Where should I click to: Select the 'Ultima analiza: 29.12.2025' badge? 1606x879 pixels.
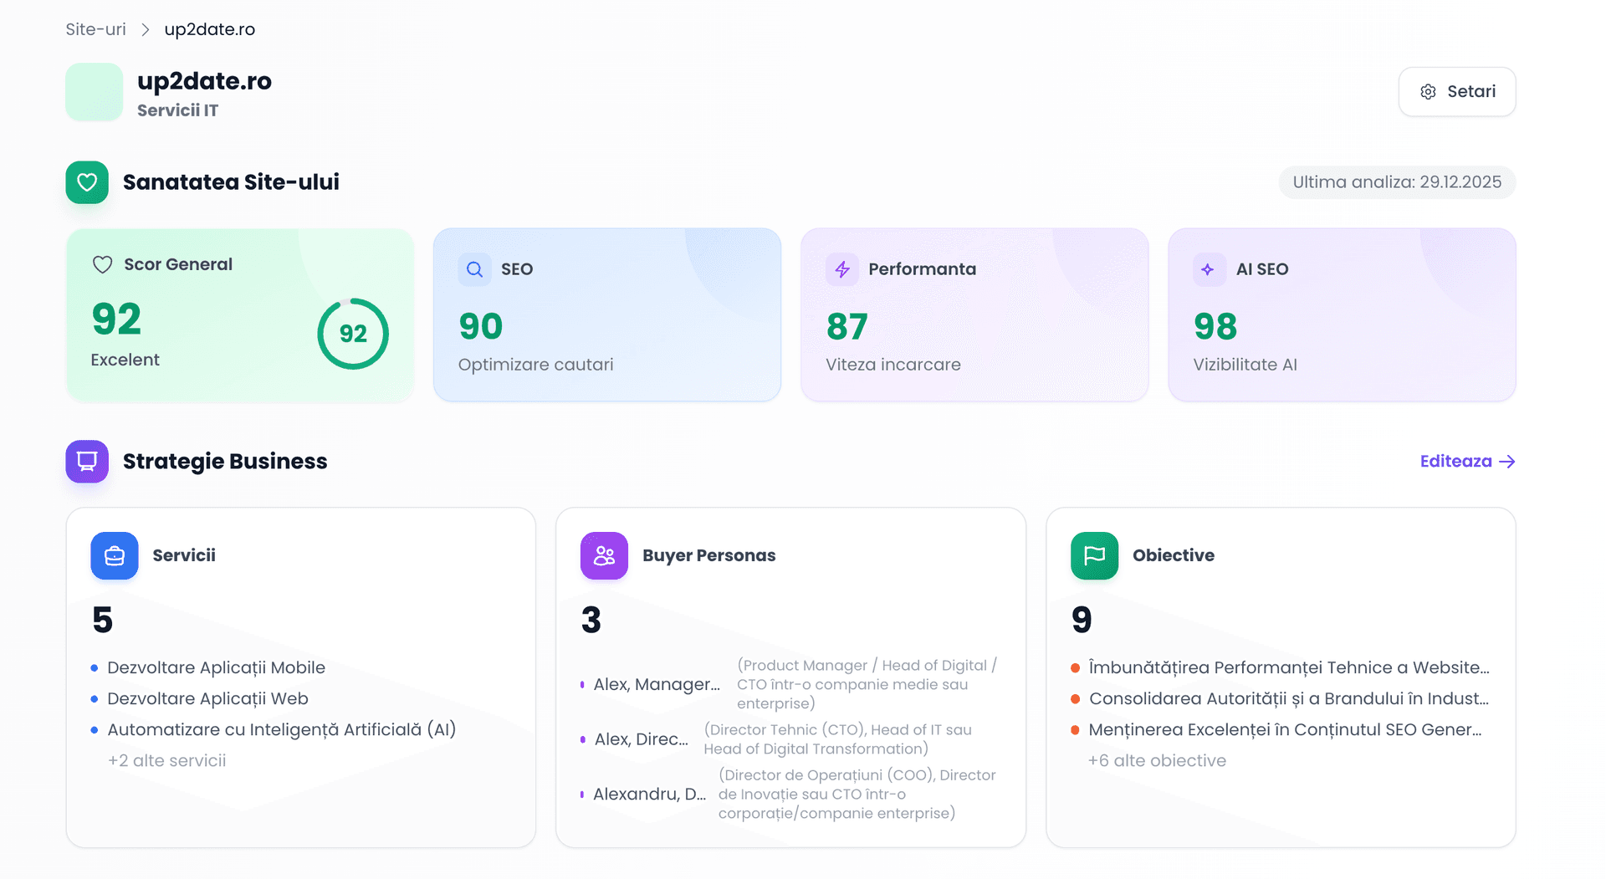coord(1396,181)
